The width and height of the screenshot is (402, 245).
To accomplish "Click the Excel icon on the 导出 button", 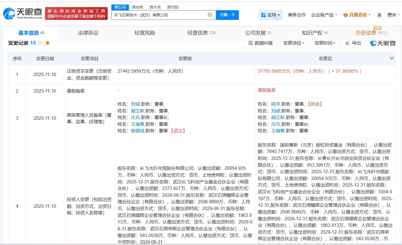I will coord(348,43).
